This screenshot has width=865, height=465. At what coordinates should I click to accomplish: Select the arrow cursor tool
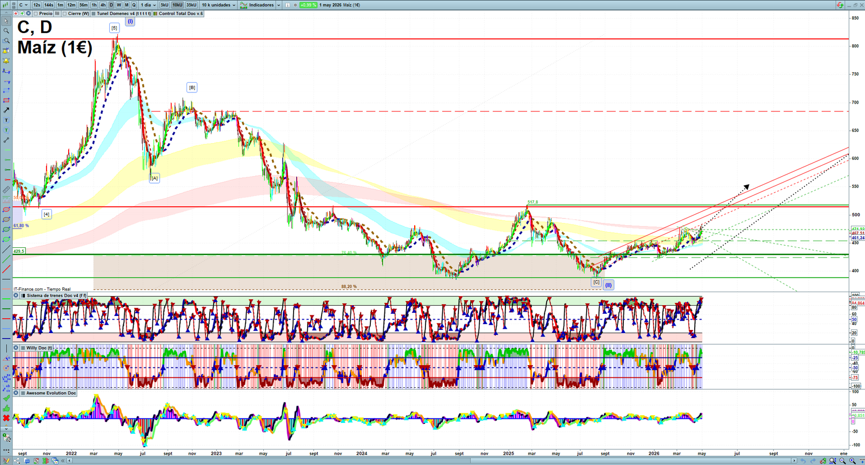[x=6, y=21]
